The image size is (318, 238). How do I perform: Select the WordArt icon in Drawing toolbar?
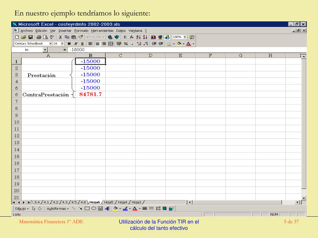[107, 209]
